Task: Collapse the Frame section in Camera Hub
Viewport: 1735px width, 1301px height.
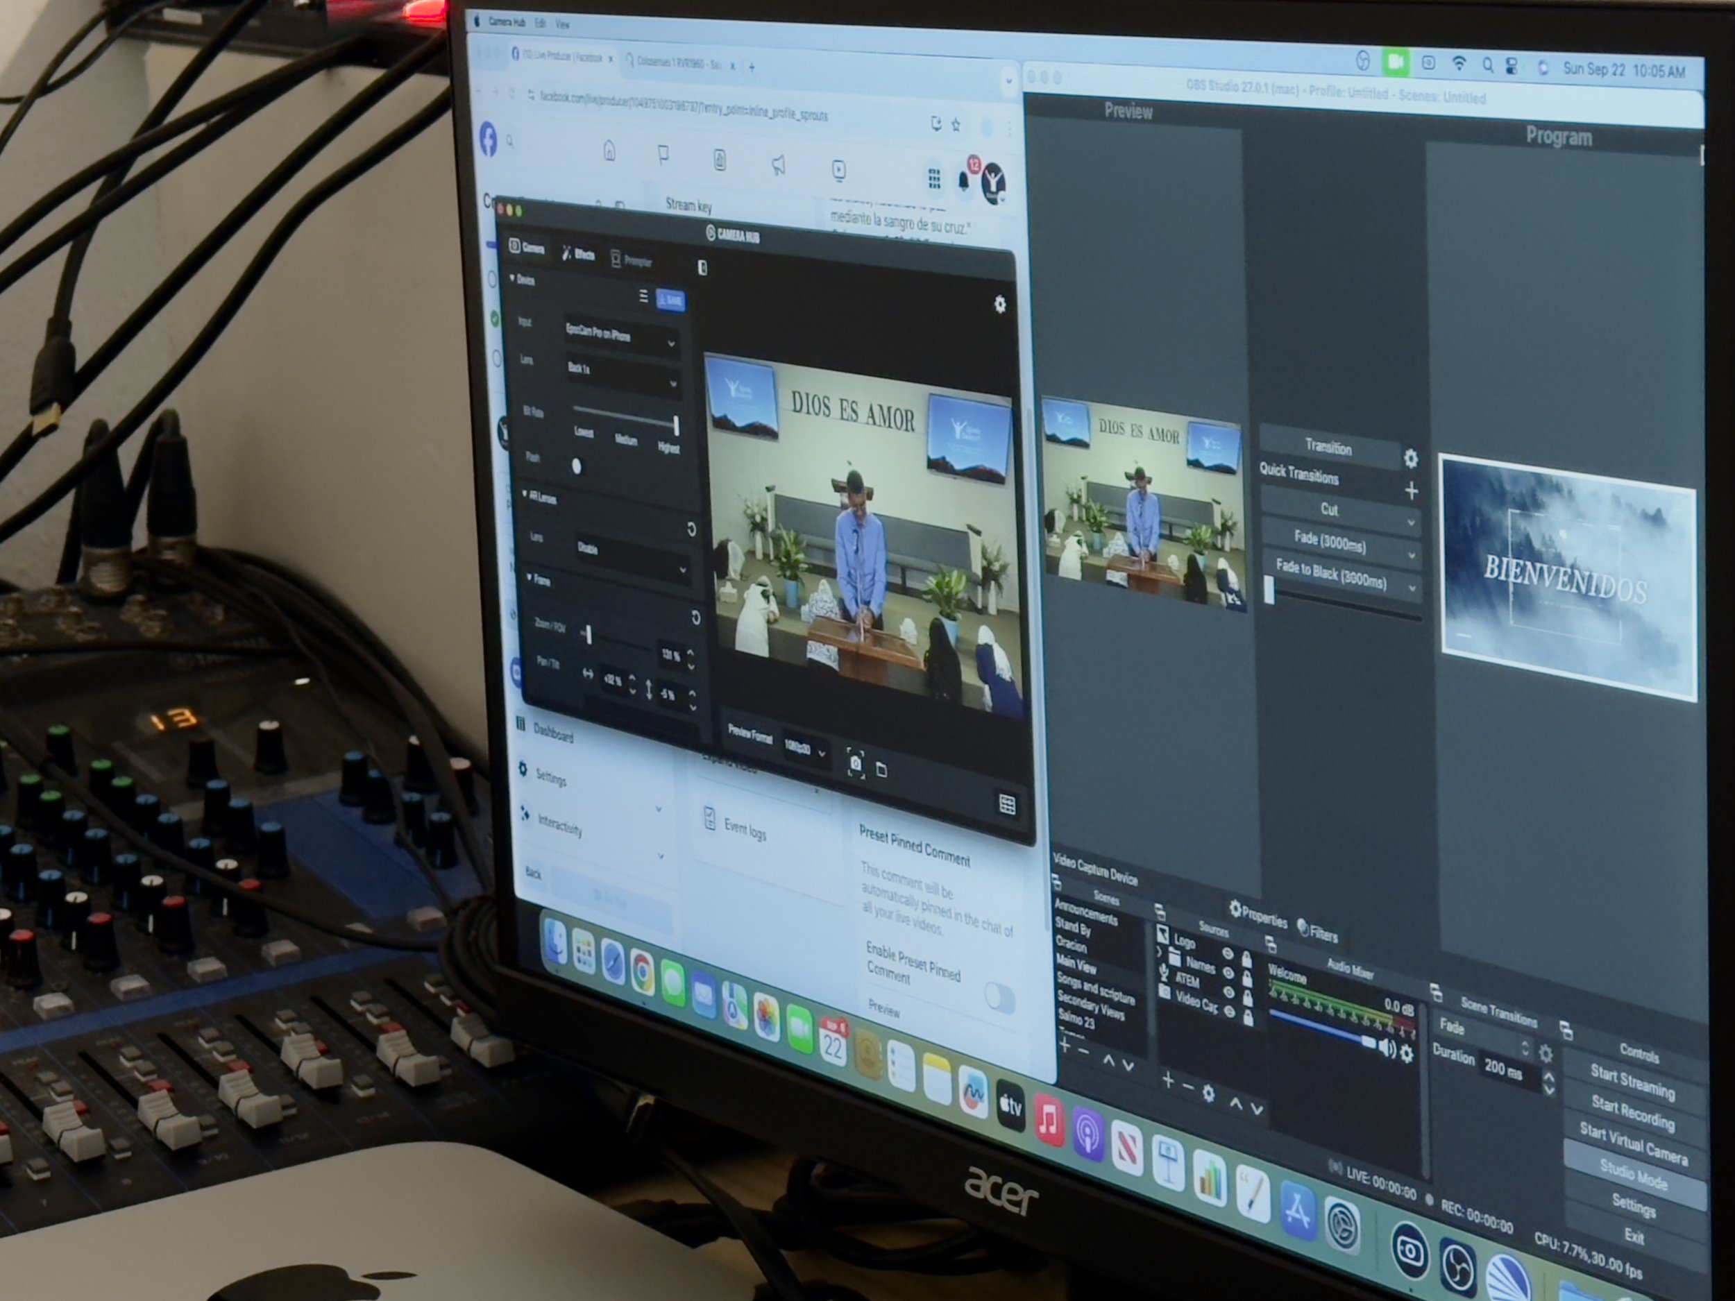Action: click(530, 578)
